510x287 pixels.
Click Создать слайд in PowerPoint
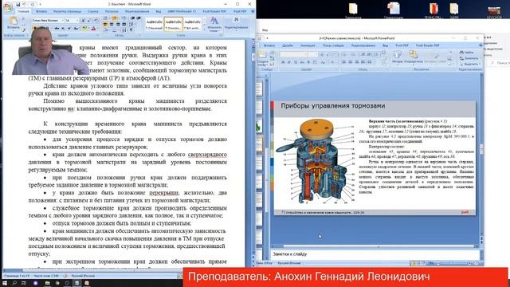[x=262, y=58]
